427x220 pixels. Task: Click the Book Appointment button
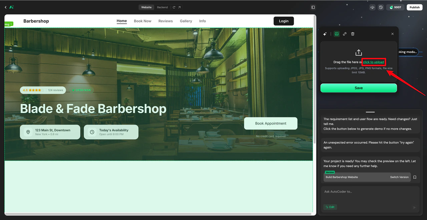271,123
